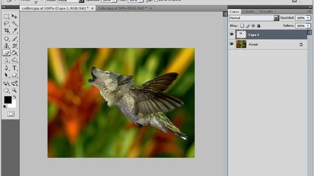Select the Move tool
This screenshot has width=314, height=176.
pos(14,16)
